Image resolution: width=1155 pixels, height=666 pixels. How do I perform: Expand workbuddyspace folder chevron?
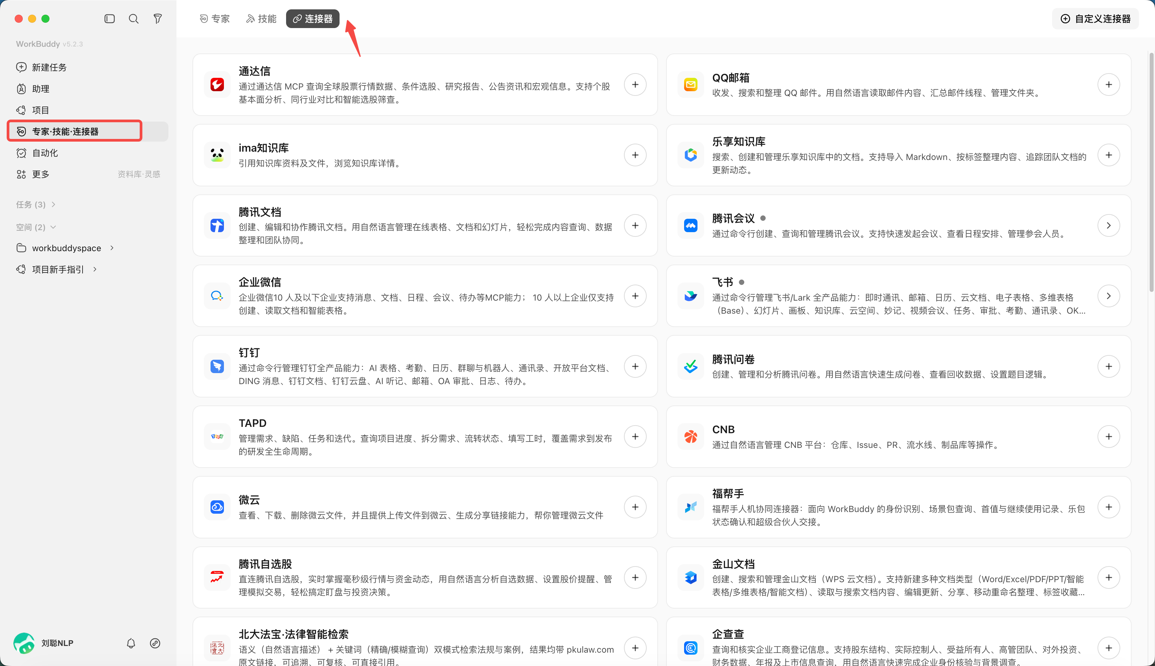tap(112, 248)
